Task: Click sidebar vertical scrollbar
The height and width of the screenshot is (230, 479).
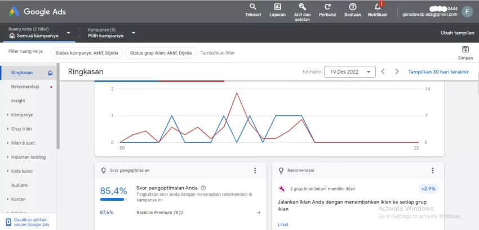Action: (x=58, y=106)
